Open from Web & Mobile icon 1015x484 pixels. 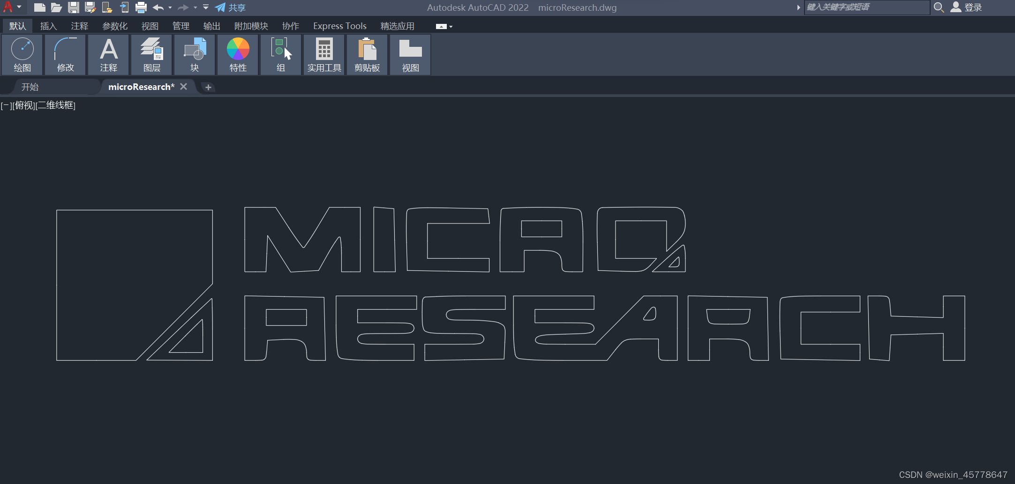[x=107, y=7]
